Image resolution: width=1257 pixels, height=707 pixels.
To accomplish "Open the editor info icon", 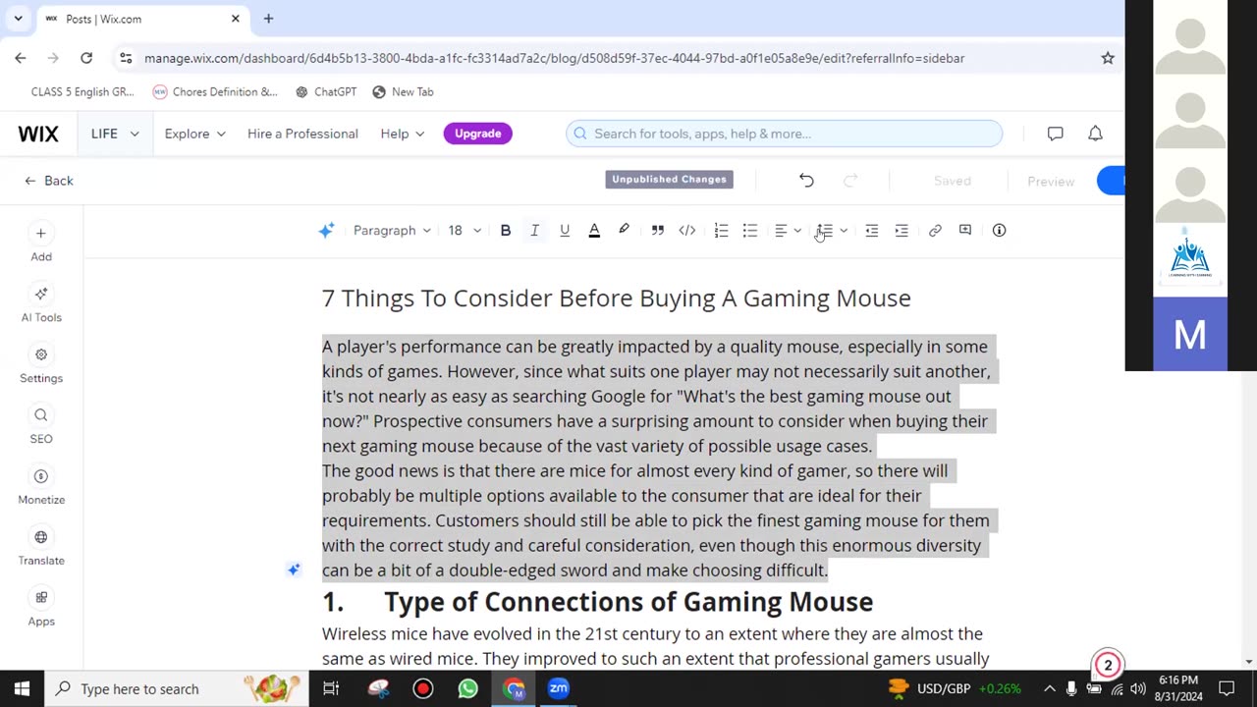I will tap(999, 231).
